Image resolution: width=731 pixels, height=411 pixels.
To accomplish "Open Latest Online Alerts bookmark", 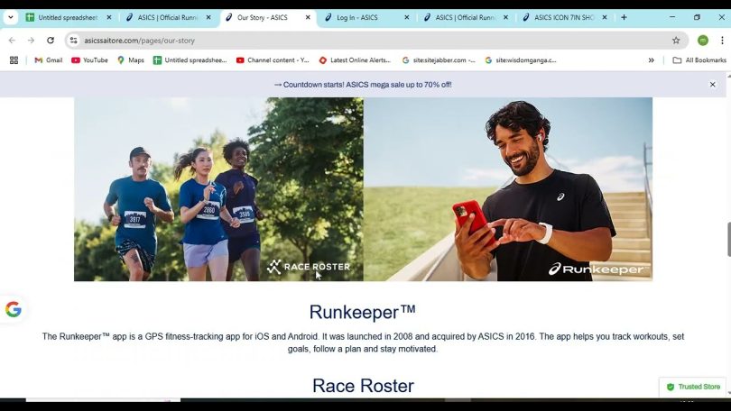I will [355, 60].
